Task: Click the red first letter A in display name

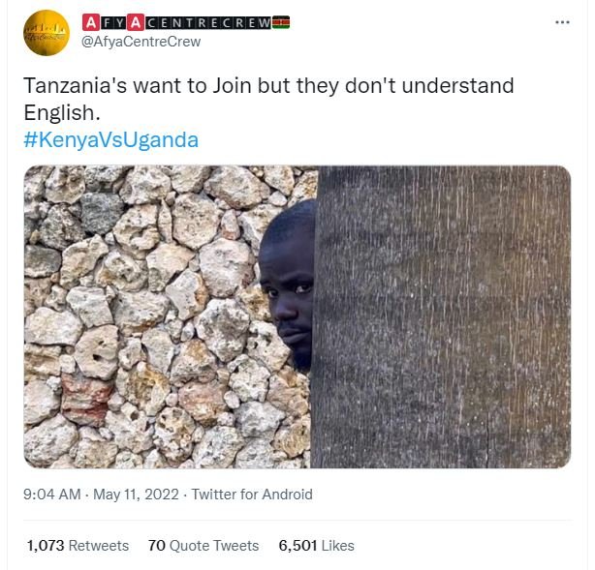Action: tap(90, 22)
